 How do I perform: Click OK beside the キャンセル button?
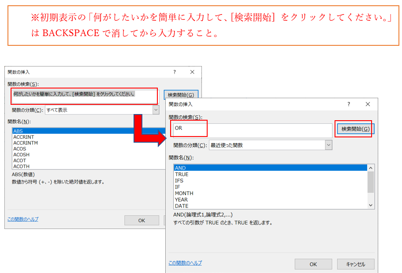coord(313,264)
